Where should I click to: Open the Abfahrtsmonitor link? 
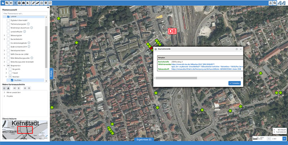point(207,66)
